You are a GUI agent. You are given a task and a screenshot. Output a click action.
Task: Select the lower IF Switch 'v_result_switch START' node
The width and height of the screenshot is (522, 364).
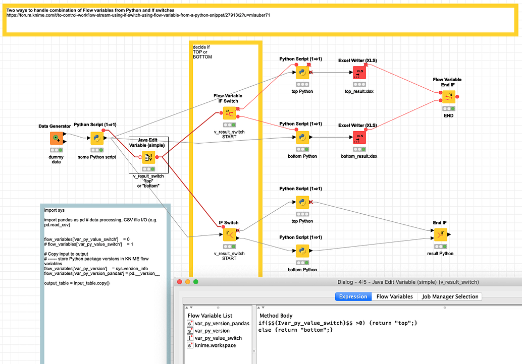[229, 234]
